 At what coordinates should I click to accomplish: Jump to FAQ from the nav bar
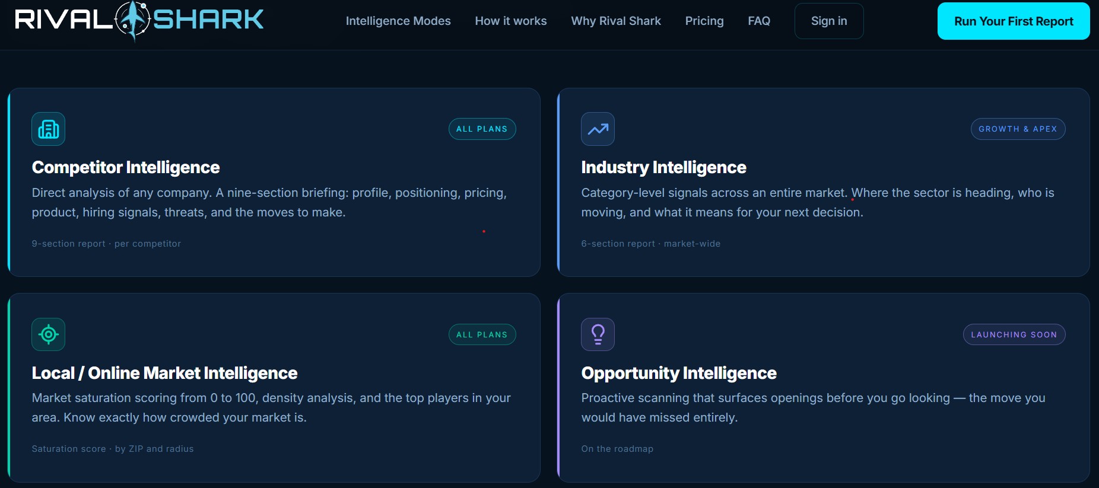tap(759, 21)
